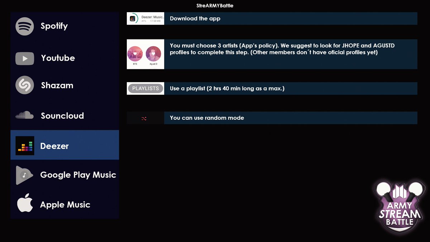Click the BTS artist circle
The height and width of the screenshot is (242, 430).
tap(135, 54)
